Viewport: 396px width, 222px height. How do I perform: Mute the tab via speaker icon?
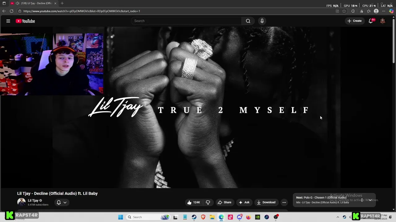pyautogui.click(x=17, y=3)
